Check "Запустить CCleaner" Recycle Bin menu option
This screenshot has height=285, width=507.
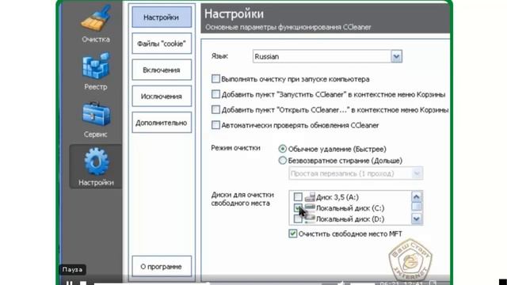point(215,94)
